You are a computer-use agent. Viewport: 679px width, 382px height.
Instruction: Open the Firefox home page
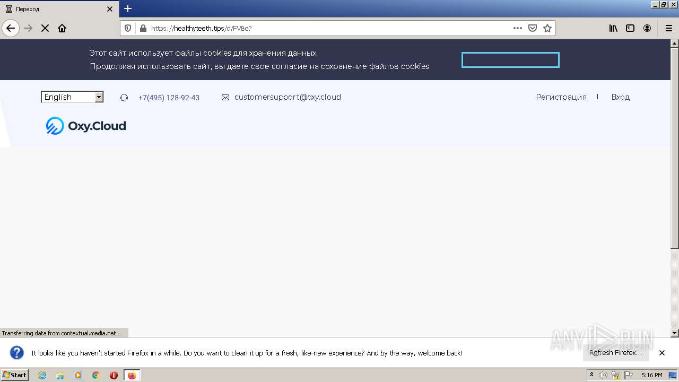pyautogui.click(x=62, y=28)
